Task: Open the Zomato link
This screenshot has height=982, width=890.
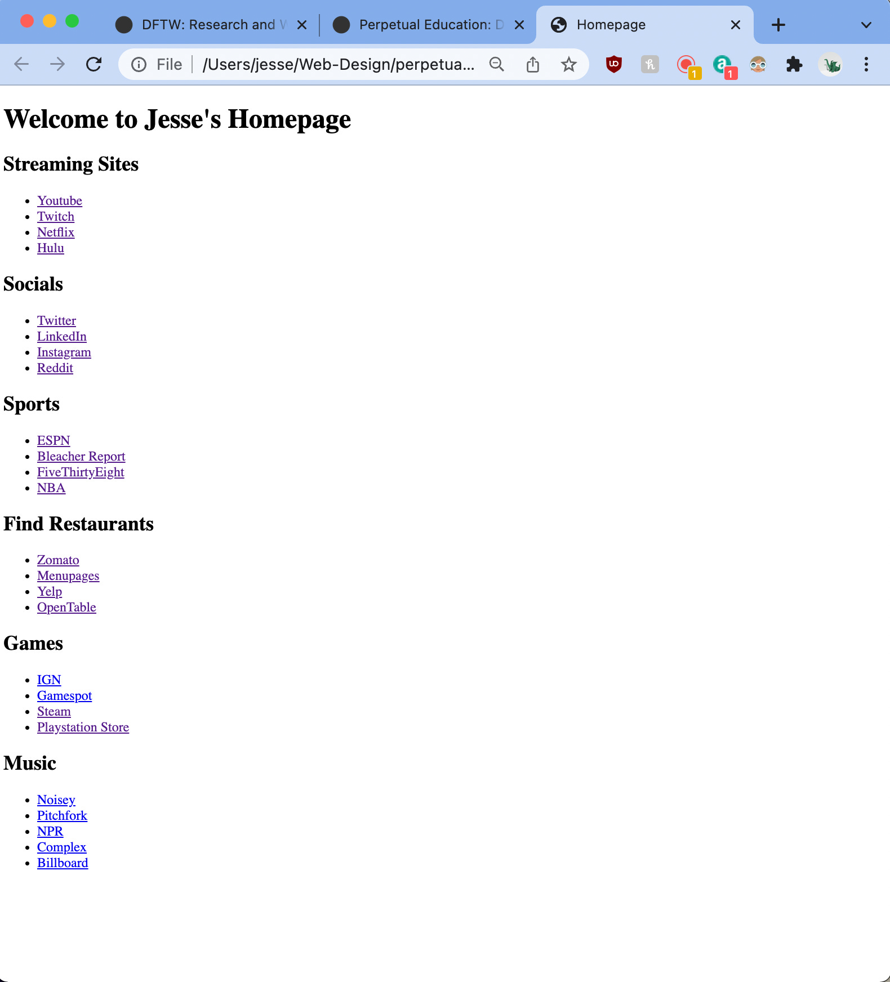Action: click(58, 560)
